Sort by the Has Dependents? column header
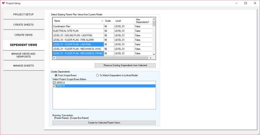This screenshot has height=135, width=260. coord(143,21)
